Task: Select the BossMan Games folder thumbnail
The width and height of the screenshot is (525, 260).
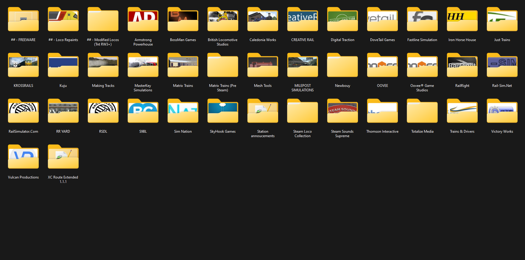Action: pyautogui.click(x=183, y=20)
